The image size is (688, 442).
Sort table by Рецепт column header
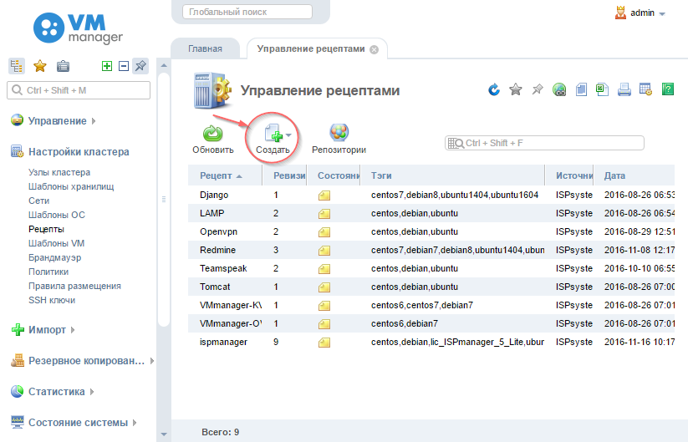click(x=225, y=175)
